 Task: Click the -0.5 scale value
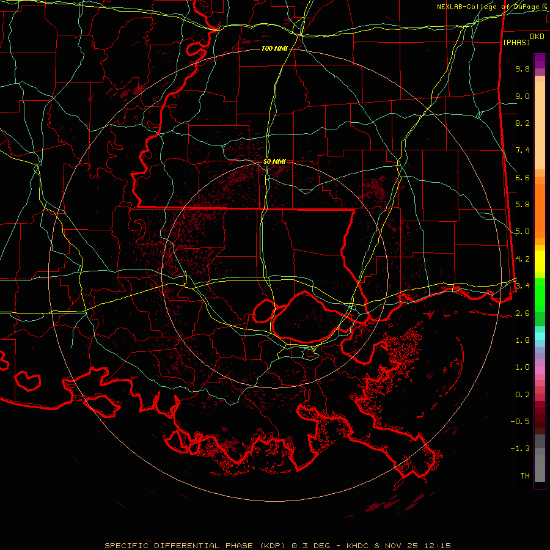[x=520, y=422]
